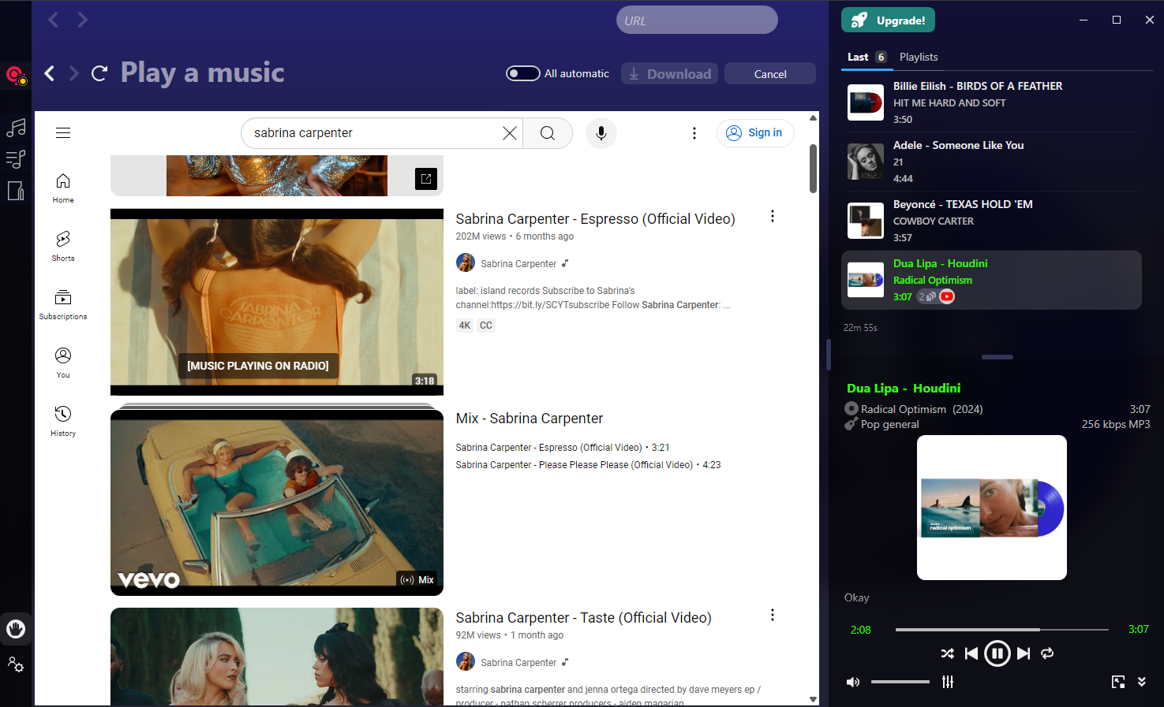Image resolution: width=1164 pixels, height=707 pixels.
Task: Open options menu for Taste video
Action: (773, 615)
